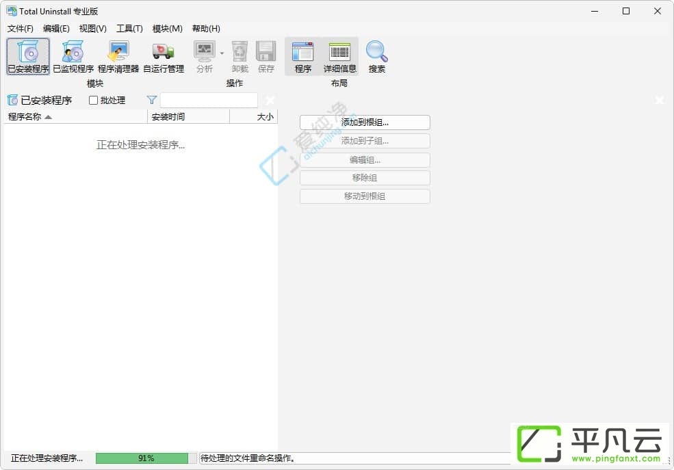Toggle the 详细信息 layout panel
Viewport: 674px width, 470px height.
coord(339,56)
